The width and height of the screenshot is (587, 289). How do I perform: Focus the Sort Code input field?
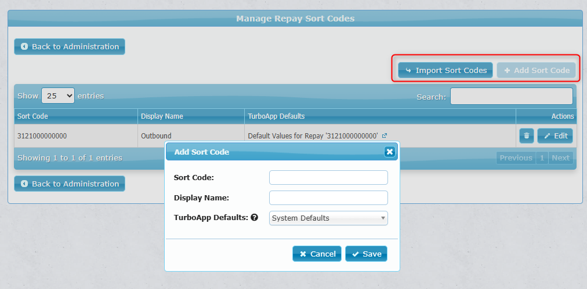point(328,178)
